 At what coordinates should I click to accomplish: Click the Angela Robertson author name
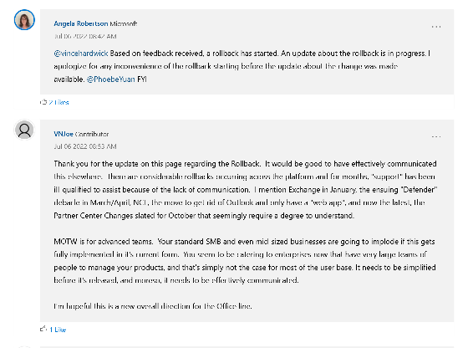coord(80,23)
